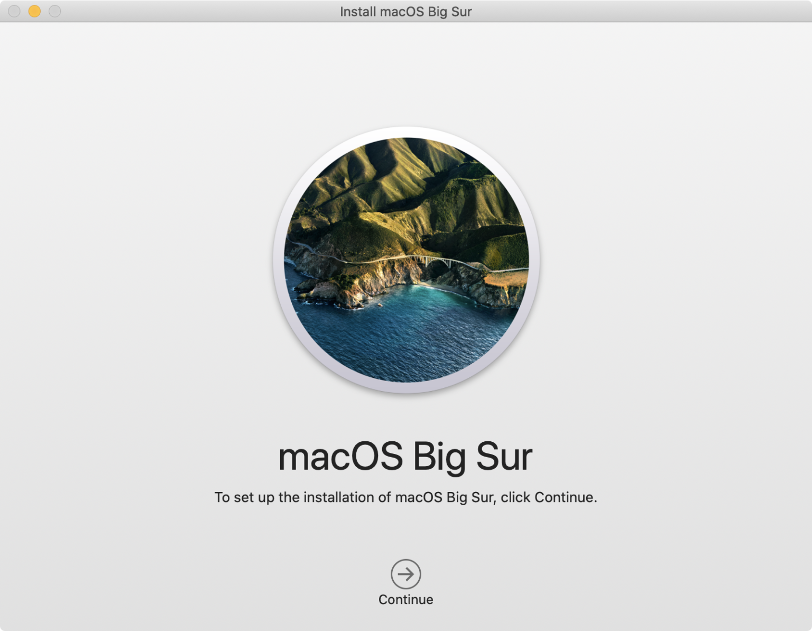This screenshot has height=631, width=812.
Task: Click the setup instruction sentence
Action: pyautogui.click(x=406, y=497)
